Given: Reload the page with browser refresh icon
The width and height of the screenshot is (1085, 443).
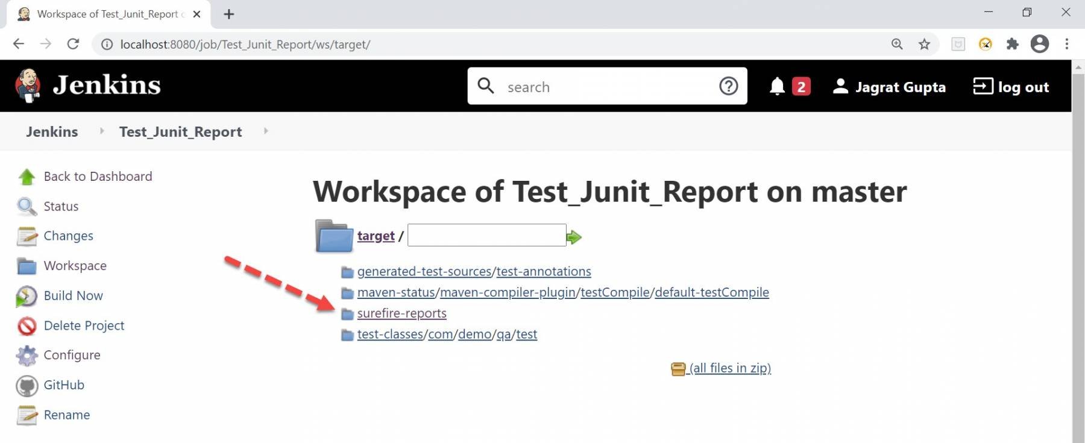Looking at the screenshot, I should pyautogui.click(x=73, y=44).
